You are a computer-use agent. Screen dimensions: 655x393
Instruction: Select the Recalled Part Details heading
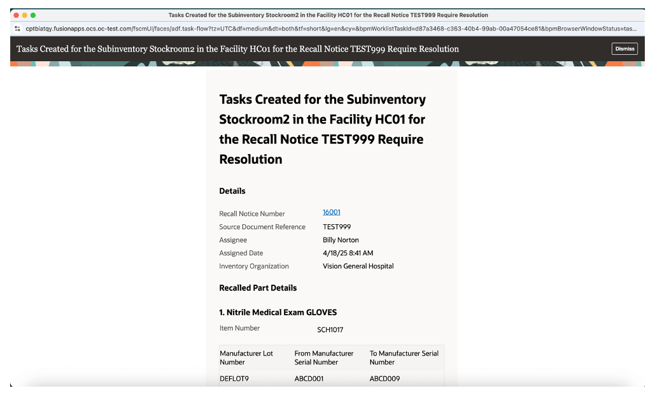(x=258, y=288)
